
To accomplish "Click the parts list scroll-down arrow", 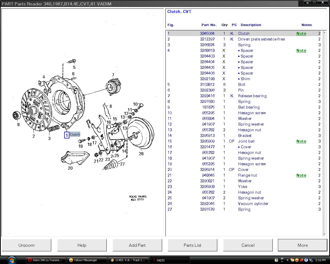I will tap(324, 234).
